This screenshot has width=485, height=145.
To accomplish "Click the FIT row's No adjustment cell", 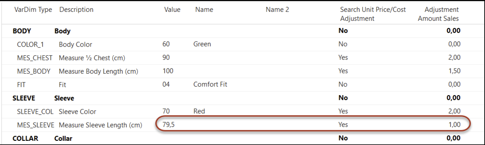I will (343, 84).
